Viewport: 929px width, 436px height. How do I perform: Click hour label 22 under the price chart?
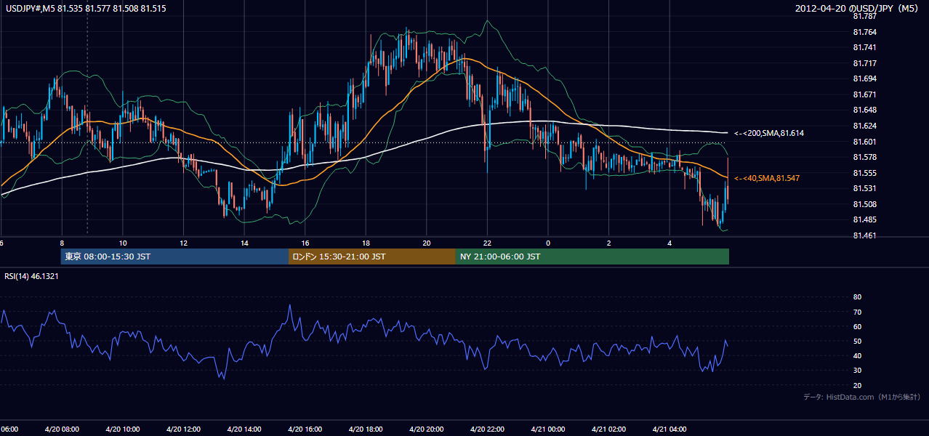click(487, 243)
